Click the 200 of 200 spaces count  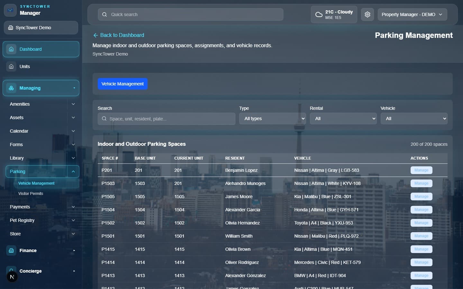(x=429, y=144)
